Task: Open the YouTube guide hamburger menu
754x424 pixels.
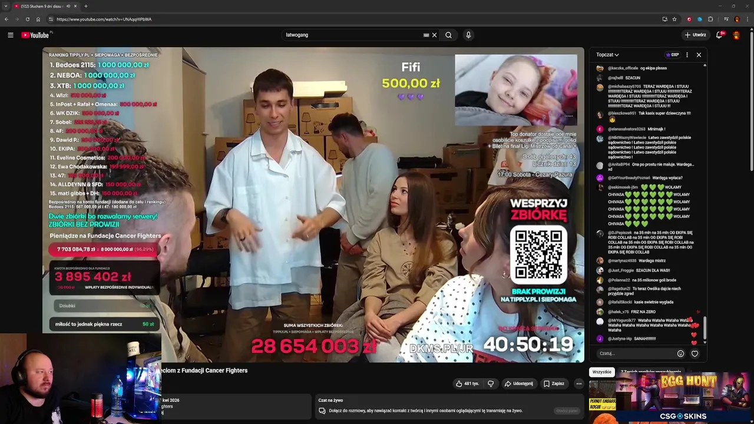Action: [11, 35]
